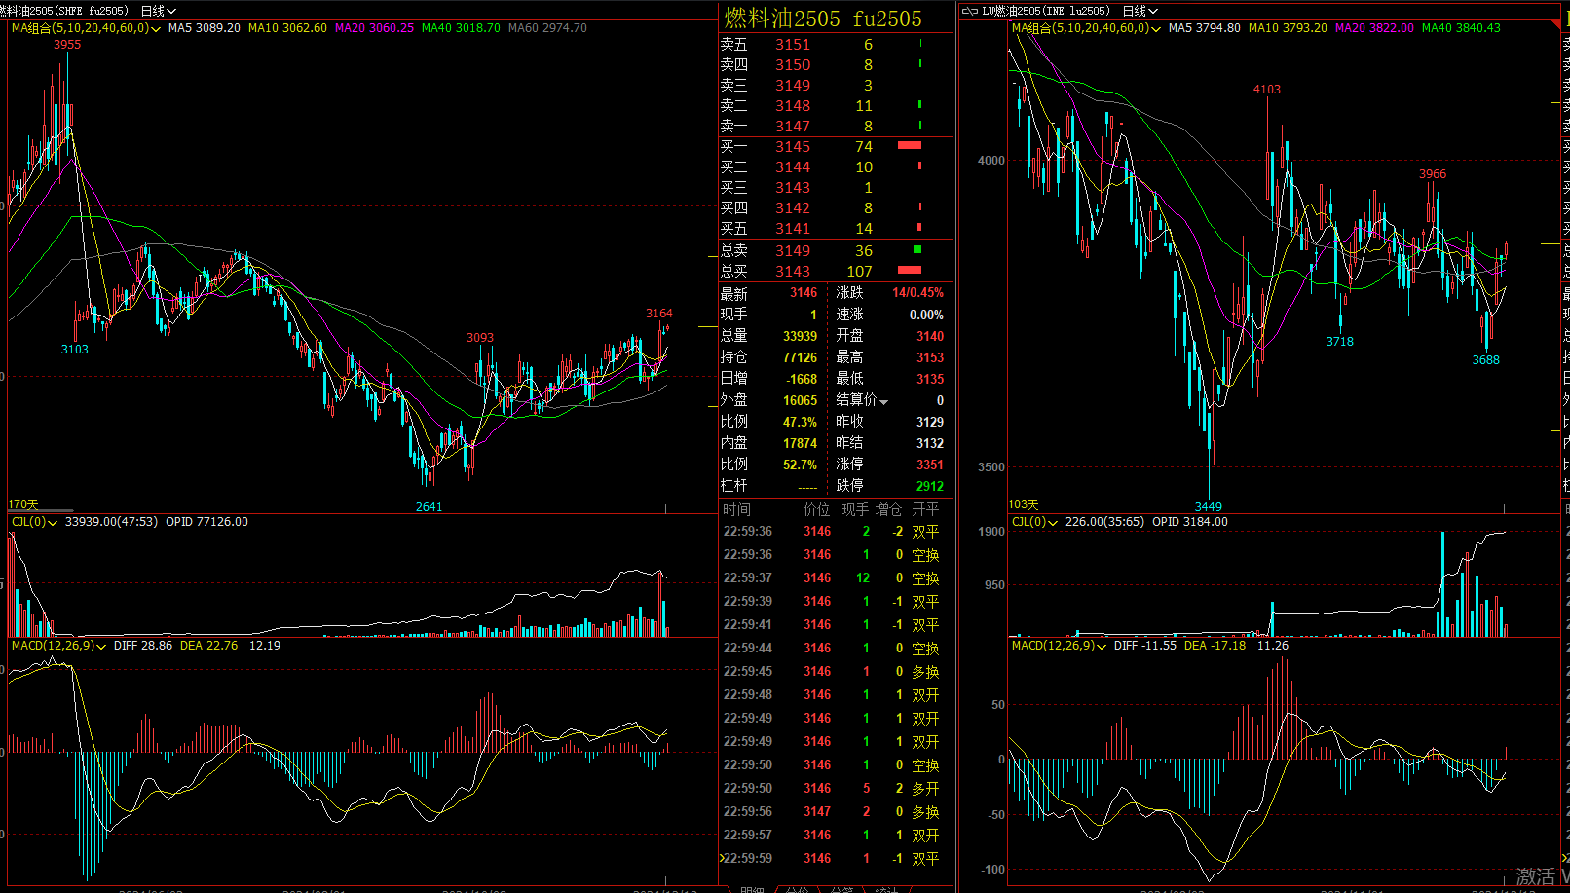The width and height of the screenshot is (1570, 893).
Task: Click the small arrow next to 结算价
Action: tap(884, 401)
